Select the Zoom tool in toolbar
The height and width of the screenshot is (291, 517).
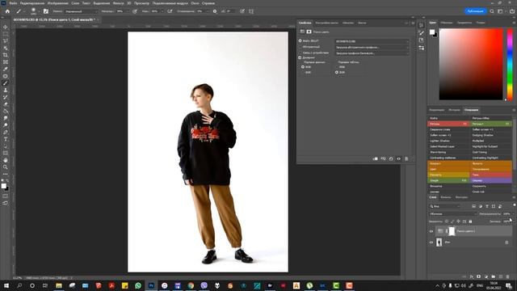[x=6, y=167]
